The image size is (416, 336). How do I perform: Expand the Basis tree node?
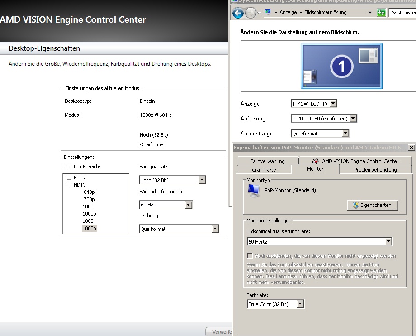click(69, 178)
